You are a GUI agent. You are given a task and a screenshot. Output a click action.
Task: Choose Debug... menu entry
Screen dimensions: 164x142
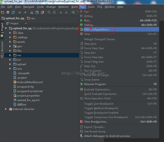[119, 25]
